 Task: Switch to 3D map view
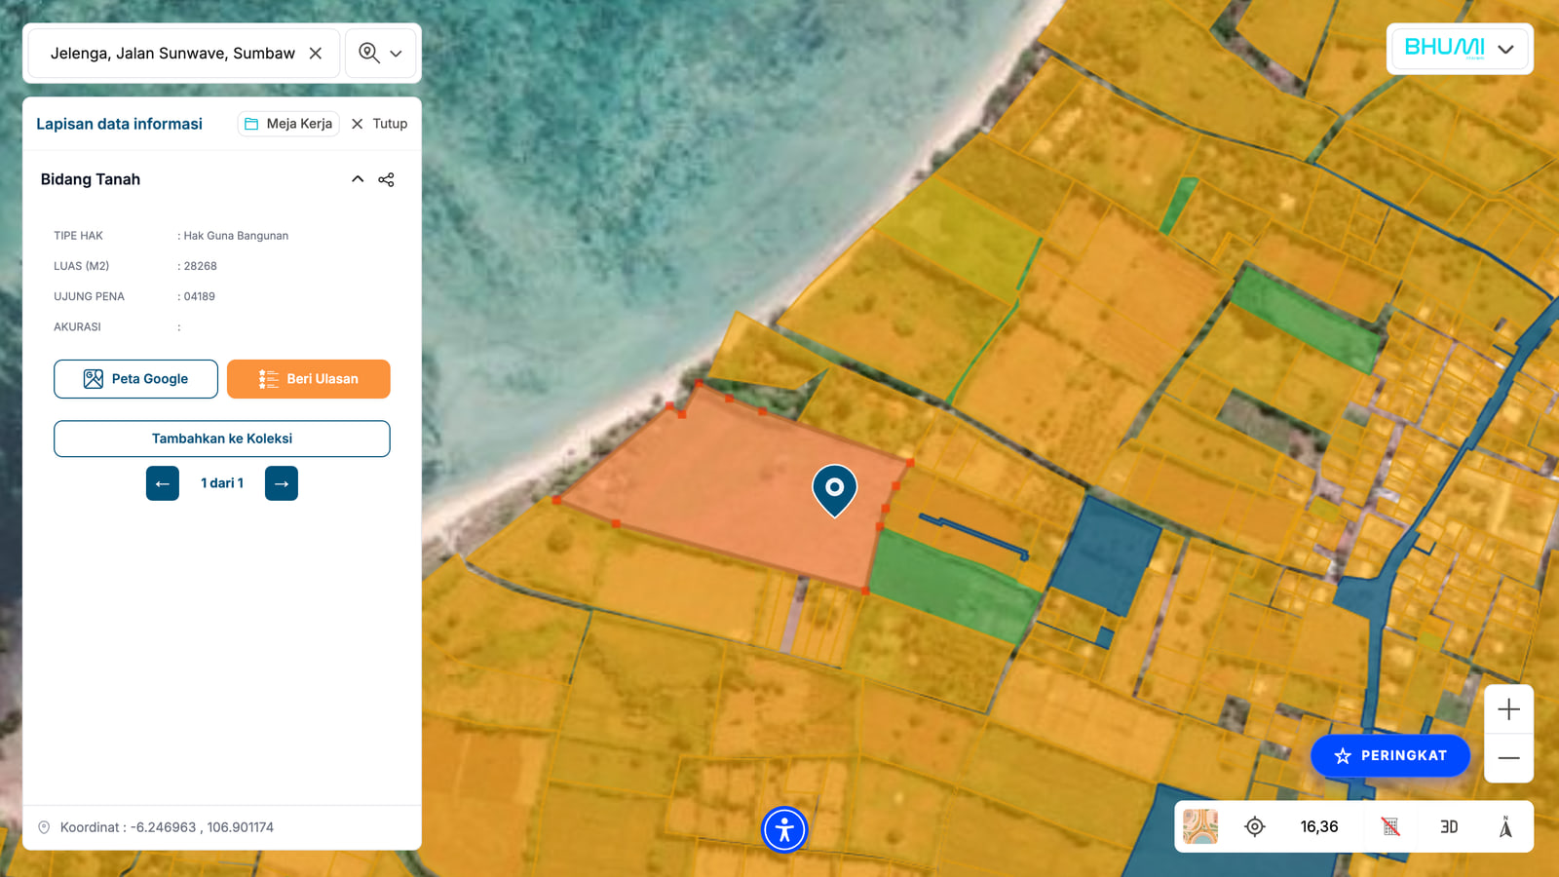click(x=1449, y=826)
